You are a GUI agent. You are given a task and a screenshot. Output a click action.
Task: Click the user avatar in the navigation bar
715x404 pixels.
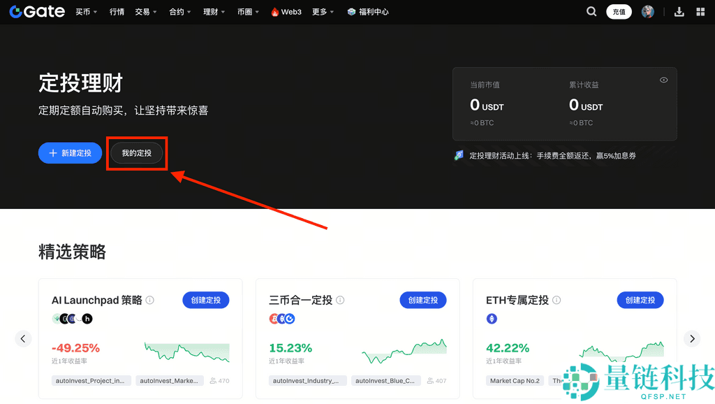(x=649, y=11)
